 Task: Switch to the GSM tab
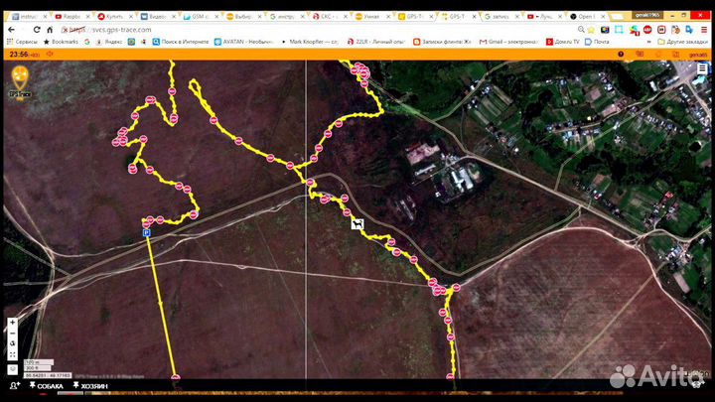click(x=200, y=16)
